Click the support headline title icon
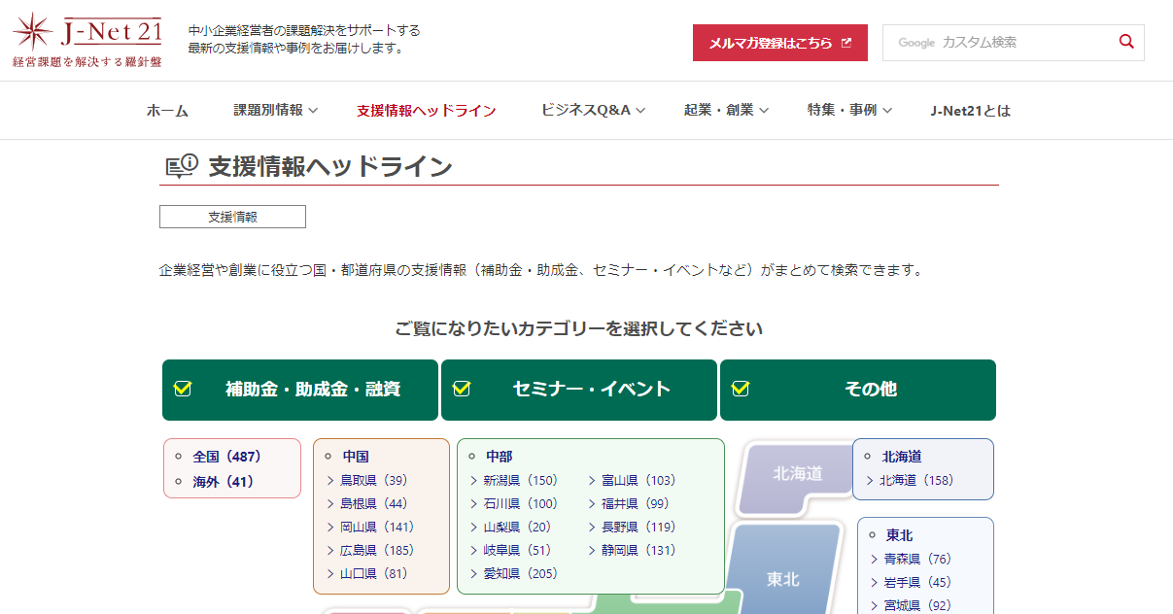 coord(181,166)
